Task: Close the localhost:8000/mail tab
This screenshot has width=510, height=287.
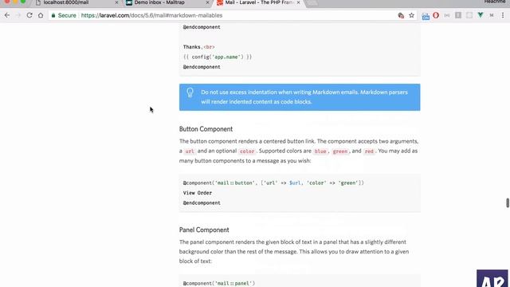Action: pyautogui.click(x=117, y=2)
